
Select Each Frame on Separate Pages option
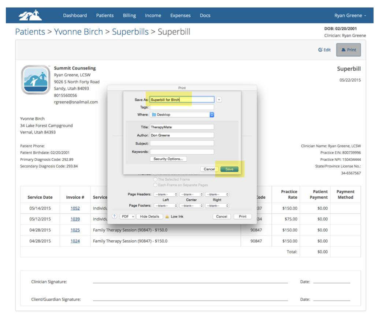(155, 185)
